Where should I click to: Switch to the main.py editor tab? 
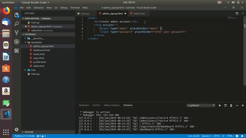click(86, 14)
